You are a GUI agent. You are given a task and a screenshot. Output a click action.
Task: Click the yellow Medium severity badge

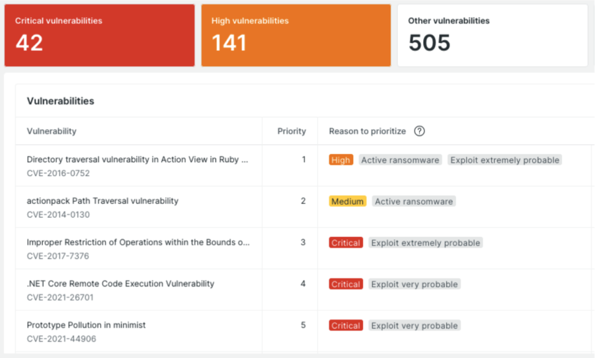(x=347, y=201)
